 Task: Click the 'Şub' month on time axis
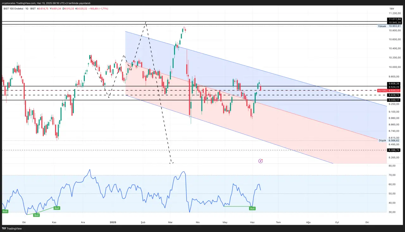pos(142,222)
